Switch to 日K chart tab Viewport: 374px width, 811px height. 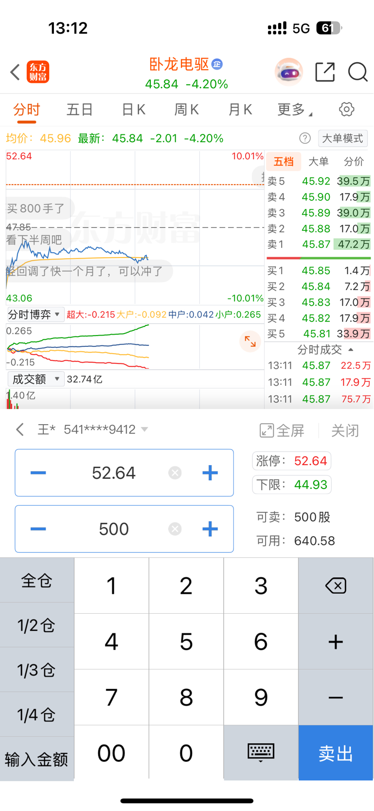pyautogui.click(x=134, y=109)
